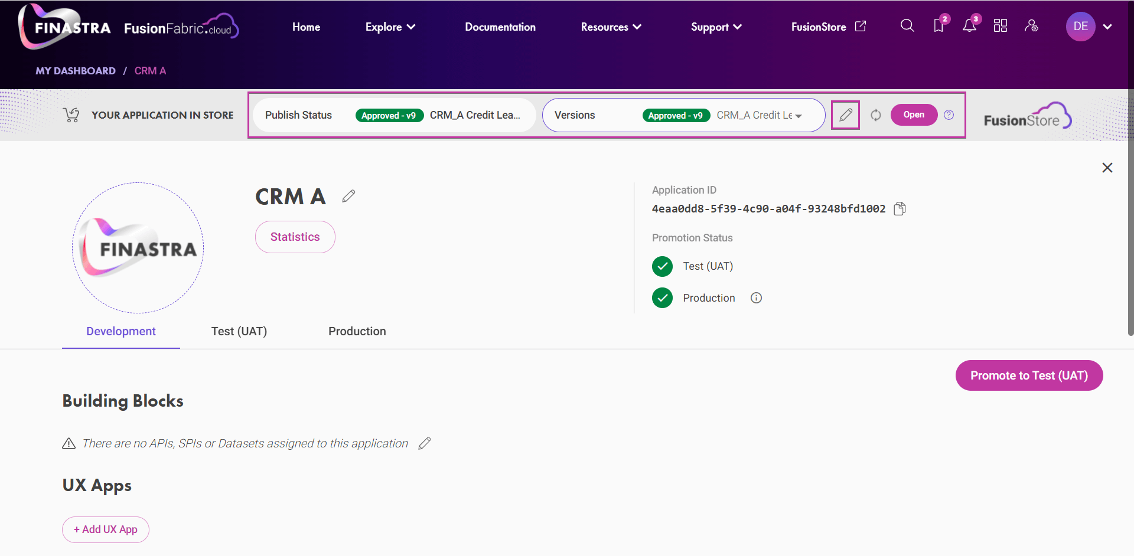
Task: Click the Test (UAT) green check icon
Action: coord(662,266)
